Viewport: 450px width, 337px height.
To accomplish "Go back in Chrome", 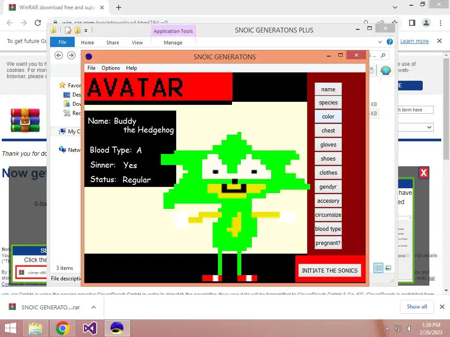I will point(10,23).
